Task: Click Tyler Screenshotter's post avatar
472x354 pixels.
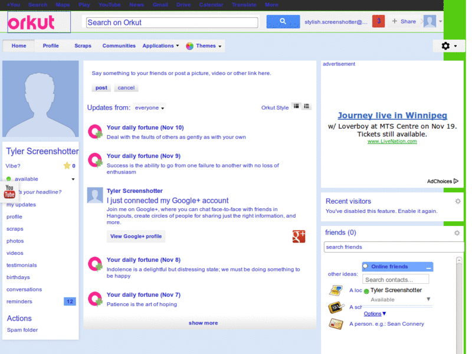Action: coord(95,195)
